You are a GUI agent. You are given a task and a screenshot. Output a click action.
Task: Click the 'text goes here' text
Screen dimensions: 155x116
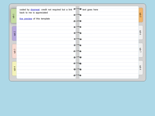tap(90, 10)
